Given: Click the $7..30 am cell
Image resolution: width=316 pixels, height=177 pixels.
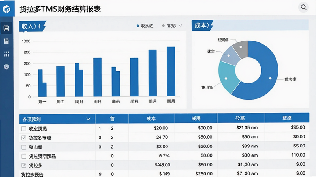Looking at the screenshot, I should coord(247,173).
